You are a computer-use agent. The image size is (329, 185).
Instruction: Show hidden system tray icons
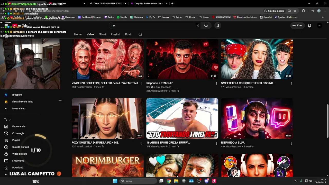[296, 181]
